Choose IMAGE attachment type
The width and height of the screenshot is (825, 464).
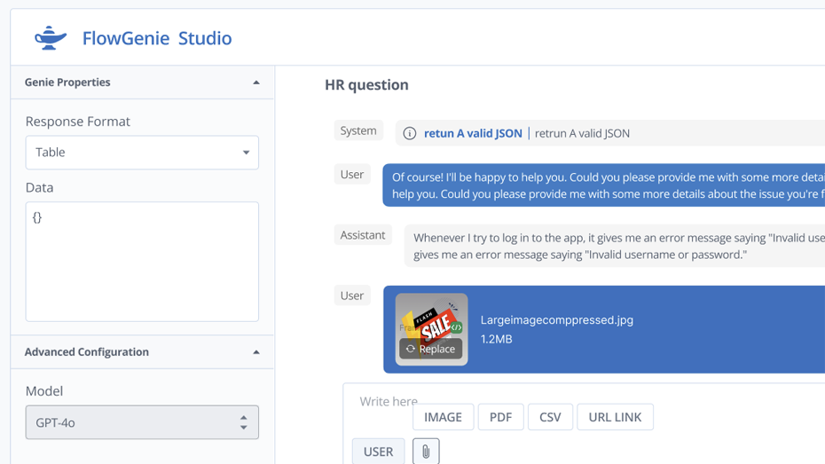[443, 417]
